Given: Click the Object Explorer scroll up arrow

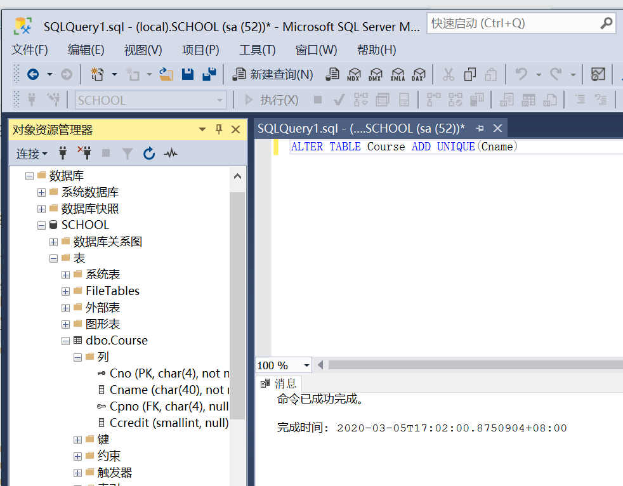Looking at the screenshot, I should 238,176.
